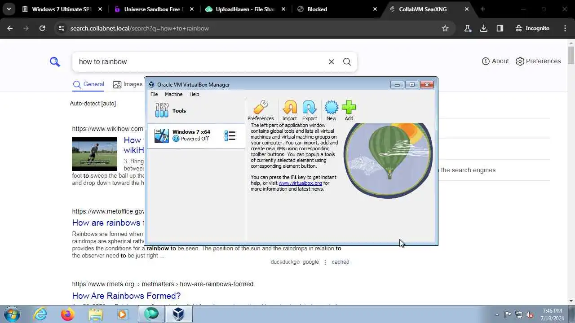Image resolution: width=575 pixels, height=323 pixels.
Task: Toggle the browser side panel icon
Action: (500, 28)
